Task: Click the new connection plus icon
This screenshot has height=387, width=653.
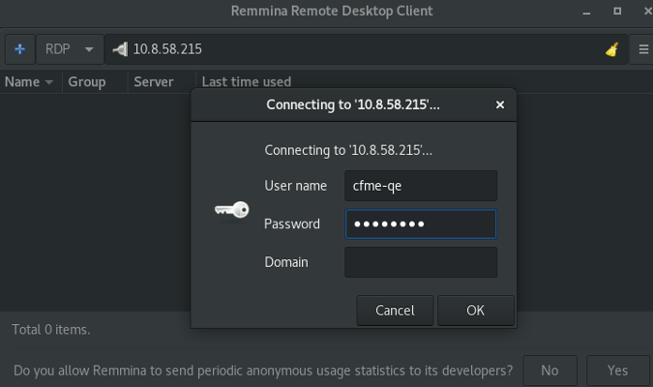Action: (x=19, y=49)
